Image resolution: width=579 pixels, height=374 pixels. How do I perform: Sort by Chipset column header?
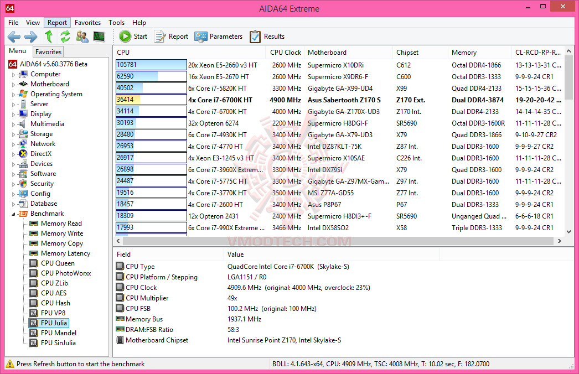pos(420,53)
